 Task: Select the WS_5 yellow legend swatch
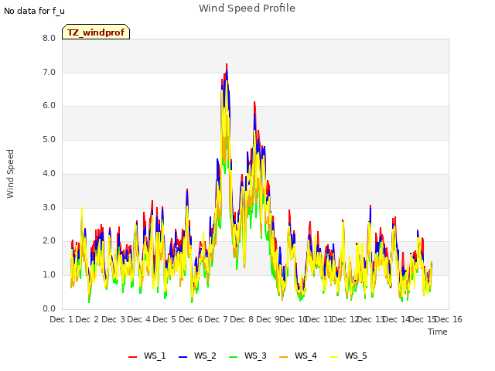point(333,356)
